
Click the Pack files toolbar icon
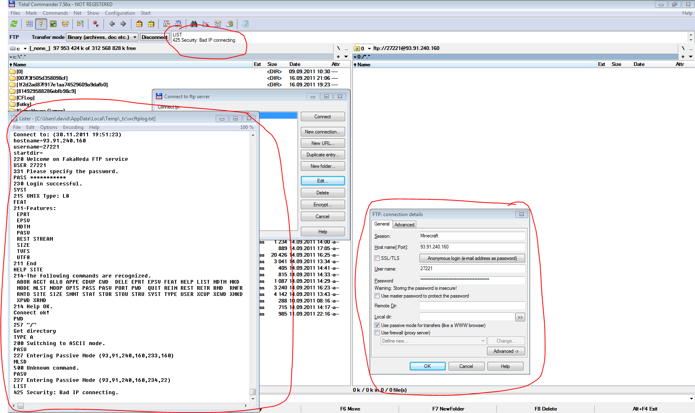[x=139, y=24]
